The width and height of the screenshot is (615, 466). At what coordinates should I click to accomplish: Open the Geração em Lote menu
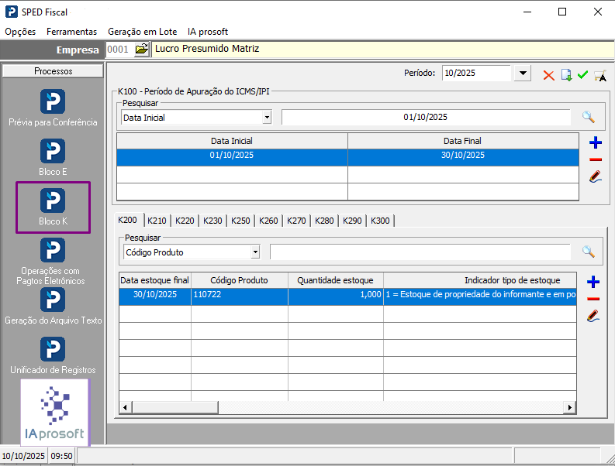pos(142,32)
